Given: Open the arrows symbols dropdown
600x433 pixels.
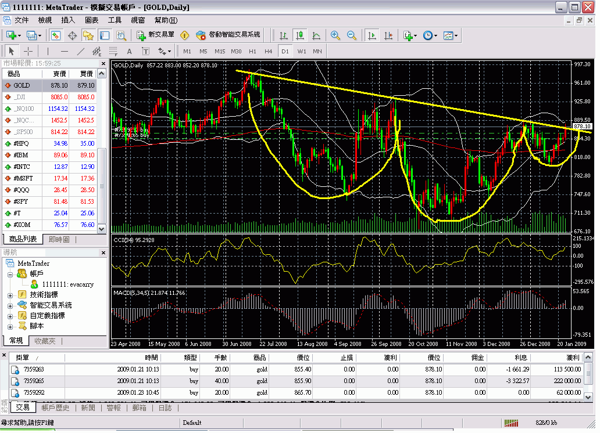Looking at the screenshot, I should (165, 51).
